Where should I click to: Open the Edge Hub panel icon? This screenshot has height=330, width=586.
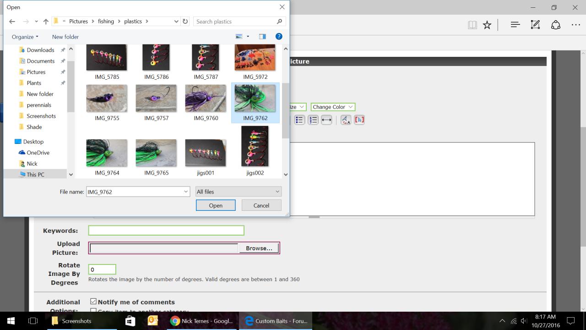[515, 25]
